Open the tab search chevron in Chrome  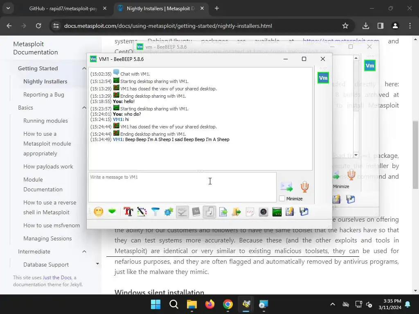8,8
